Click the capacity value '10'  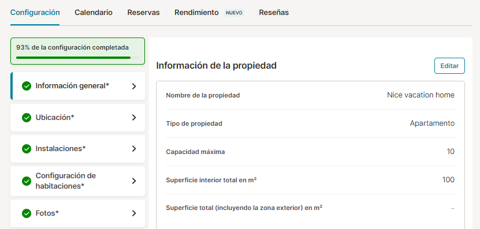point(451,151)
